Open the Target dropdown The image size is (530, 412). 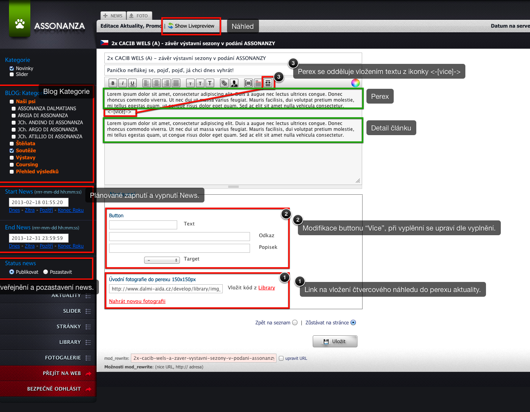click(162, 260)
